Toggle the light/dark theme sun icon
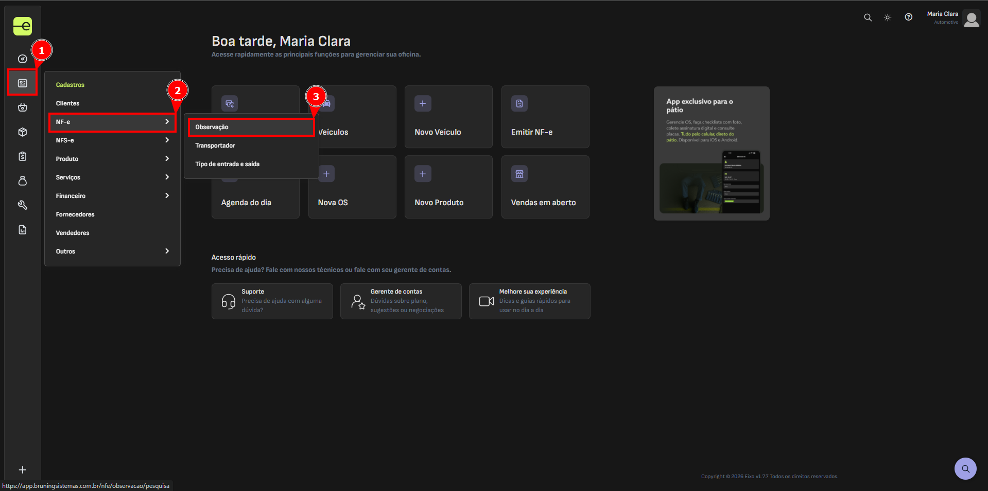Screen dimensions: 988x491 point(888,17)
